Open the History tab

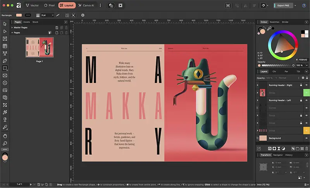289,155
